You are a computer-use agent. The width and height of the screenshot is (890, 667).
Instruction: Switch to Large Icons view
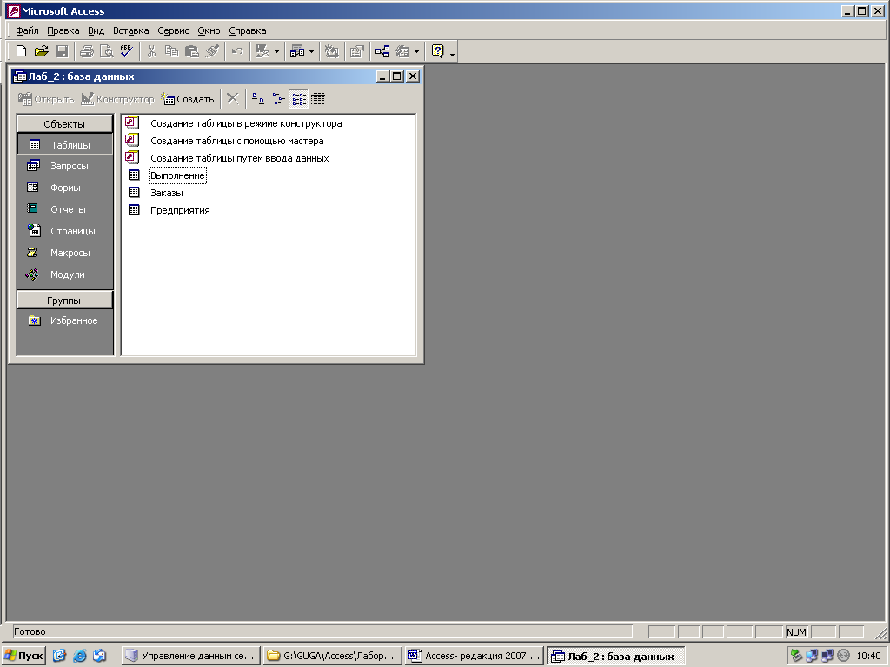[257, 99]
